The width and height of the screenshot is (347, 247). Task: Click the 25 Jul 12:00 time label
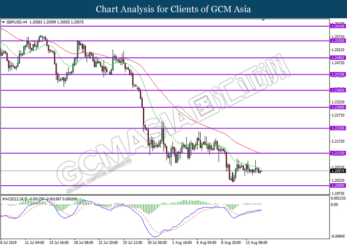pos(132,243)
